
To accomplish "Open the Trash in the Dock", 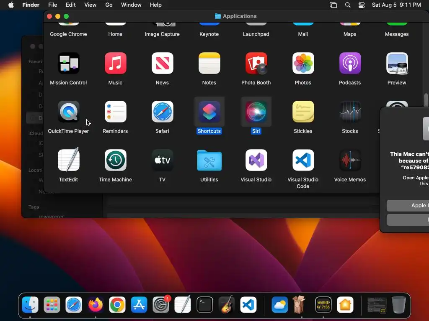I will [399, 305].
